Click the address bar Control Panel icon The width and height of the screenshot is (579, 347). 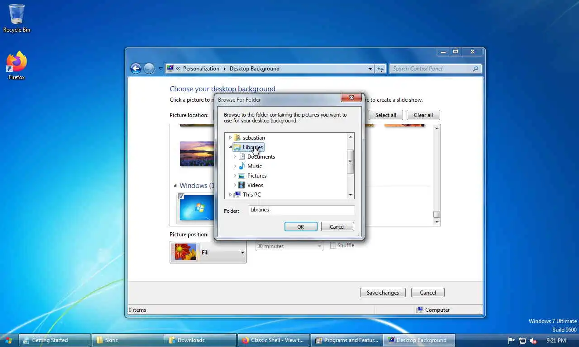[170, 69]
